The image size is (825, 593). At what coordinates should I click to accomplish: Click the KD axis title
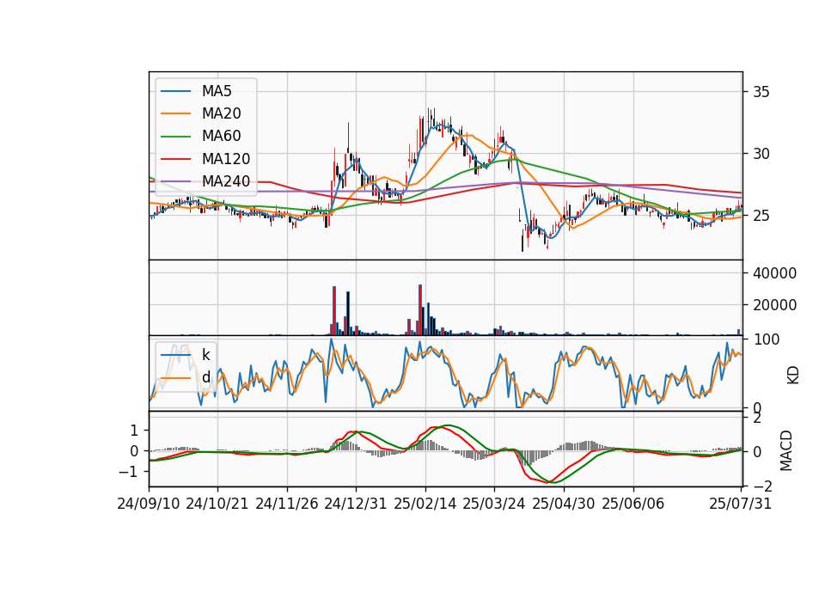[793, 376]
